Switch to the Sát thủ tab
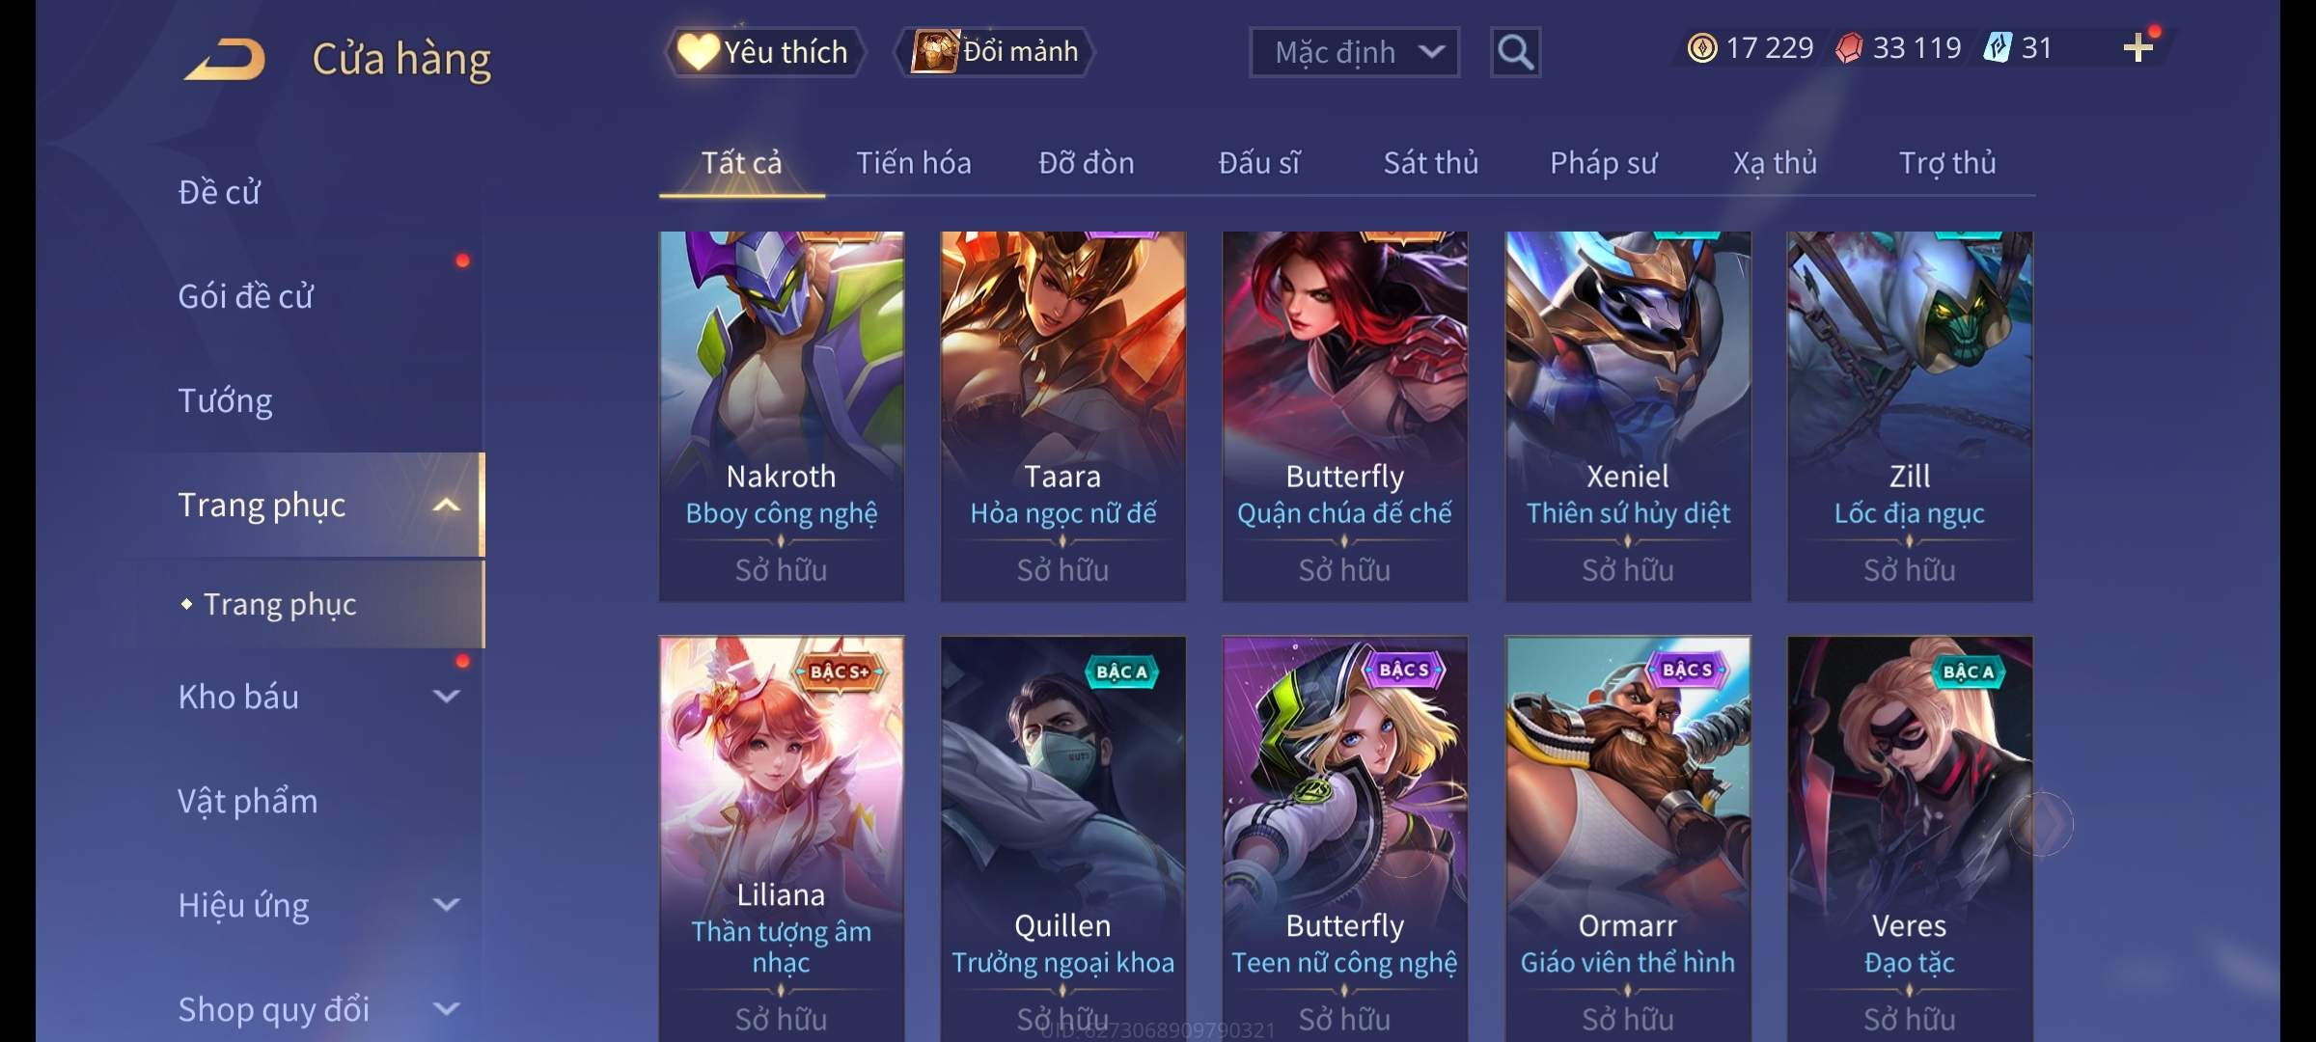Viewport: 2316px width, 1042px height. point(1431,163)
